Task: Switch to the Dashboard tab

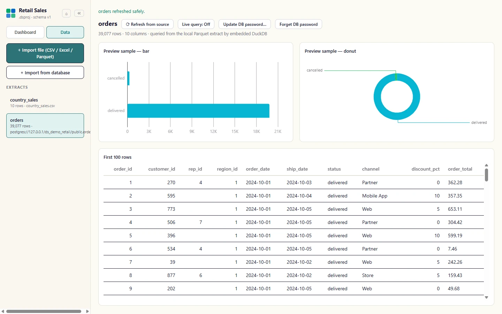Action: point(25,32)
